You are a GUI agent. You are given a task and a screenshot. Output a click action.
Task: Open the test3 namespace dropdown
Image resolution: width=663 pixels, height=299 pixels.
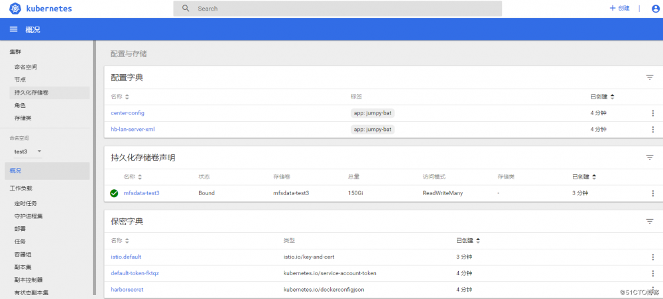(x=28, y=151)
